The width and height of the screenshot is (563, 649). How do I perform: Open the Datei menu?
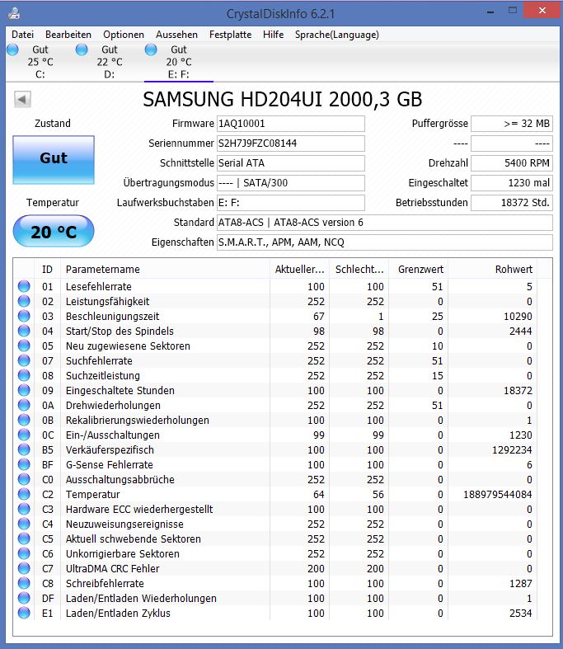(22, 35)
